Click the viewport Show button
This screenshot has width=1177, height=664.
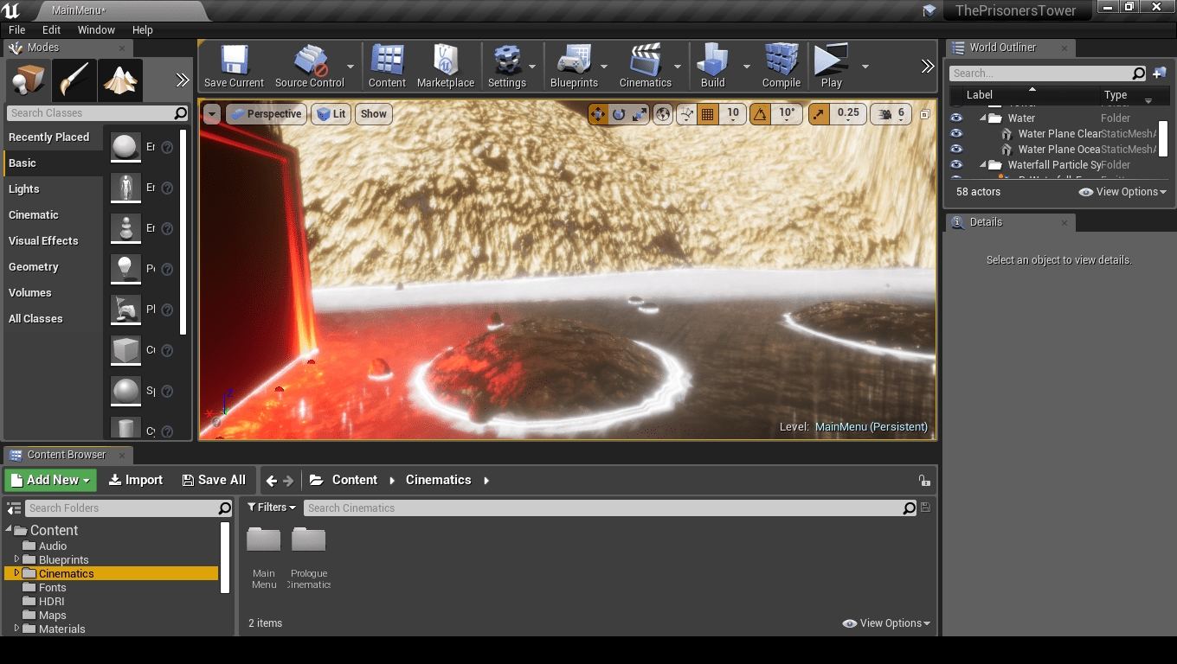[x=374, y=114]
